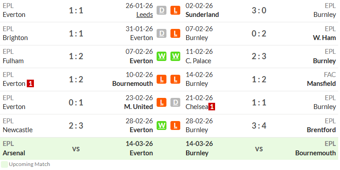
Task: Click the D badge for Everton vs Leeds
Action: [x=162, y=10]
